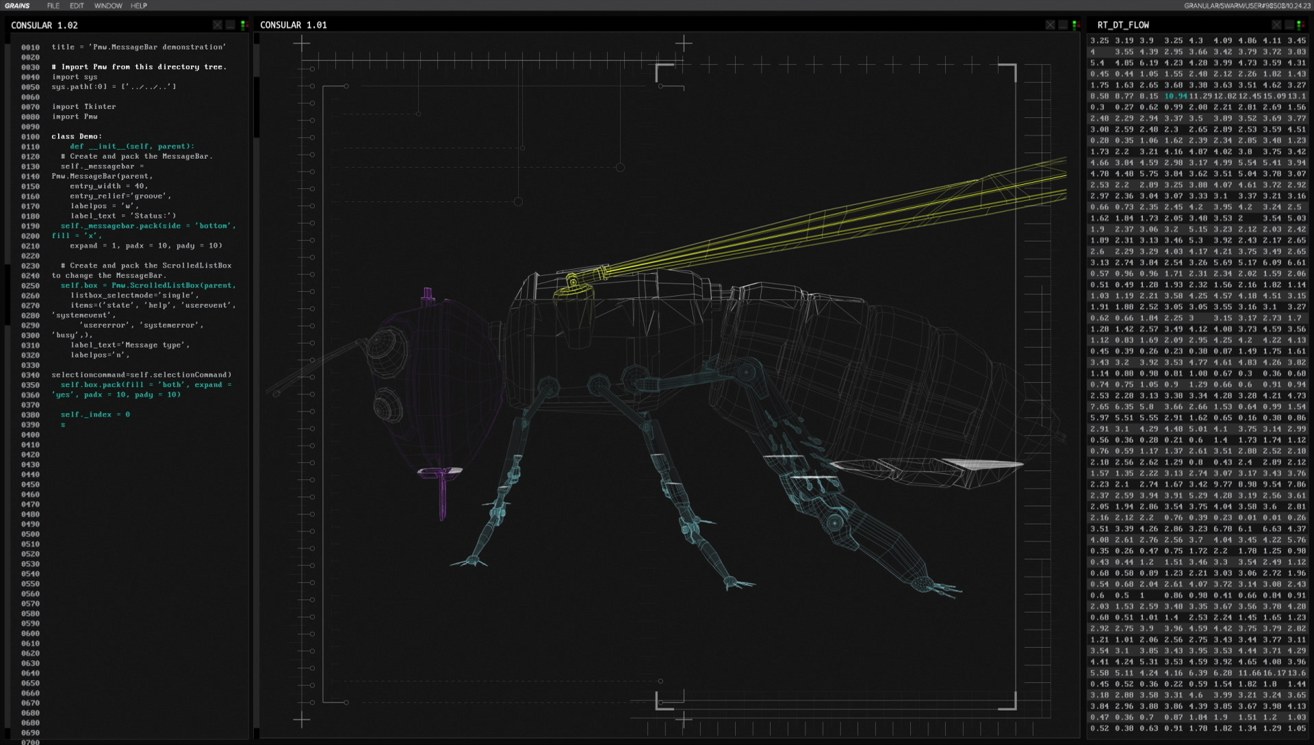
Task: Click the value 11.66 in RT_DT_FLOW
Action: click(x=1250, y=673)
